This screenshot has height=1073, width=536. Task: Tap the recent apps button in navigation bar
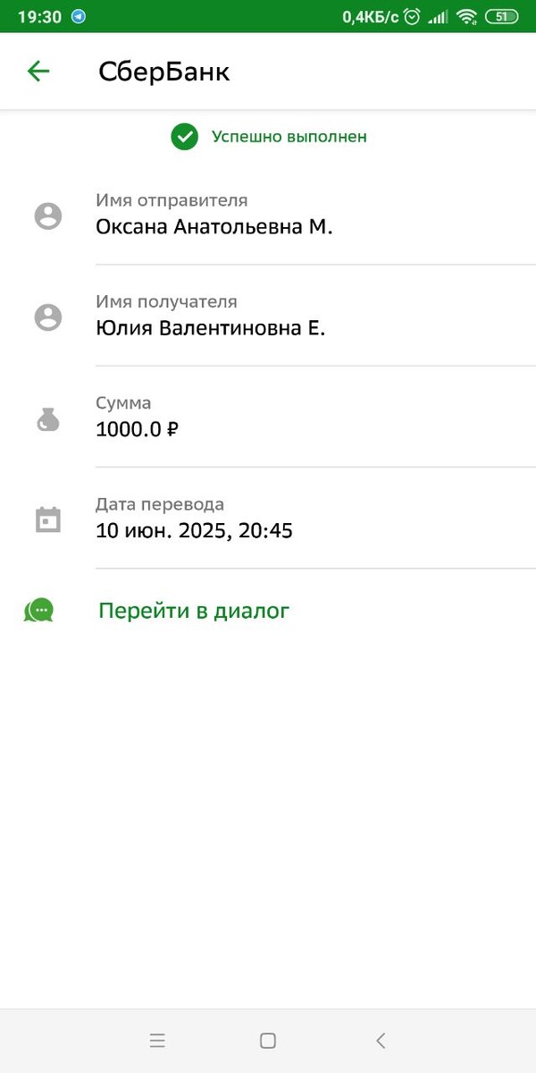click(x=157, y=1040)
